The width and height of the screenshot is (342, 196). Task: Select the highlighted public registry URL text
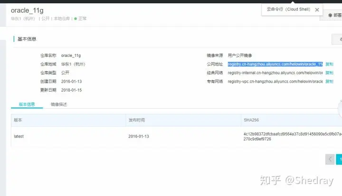[275, 64]
